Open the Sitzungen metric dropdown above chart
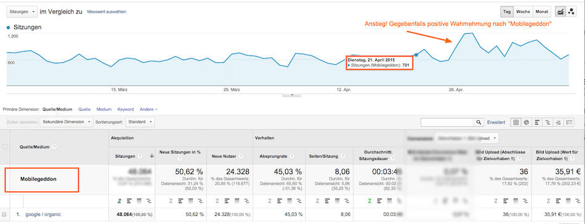 tap(22, 12)
